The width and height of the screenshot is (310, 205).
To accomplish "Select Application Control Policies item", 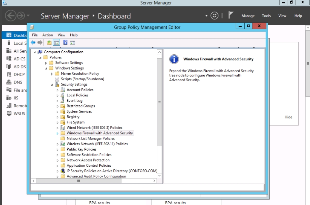I will coord(89,166).
